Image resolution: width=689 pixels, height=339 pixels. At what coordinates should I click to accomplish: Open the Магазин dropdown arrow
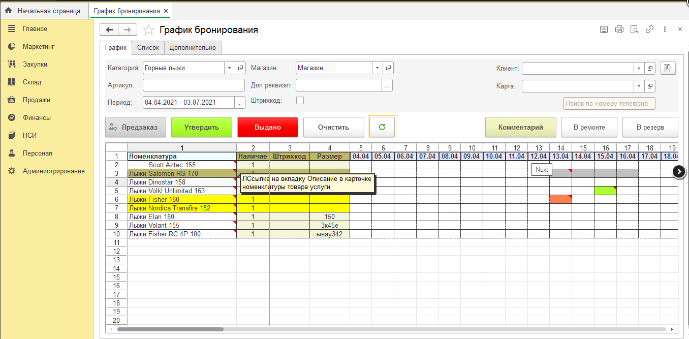click(x=377, y=68)
